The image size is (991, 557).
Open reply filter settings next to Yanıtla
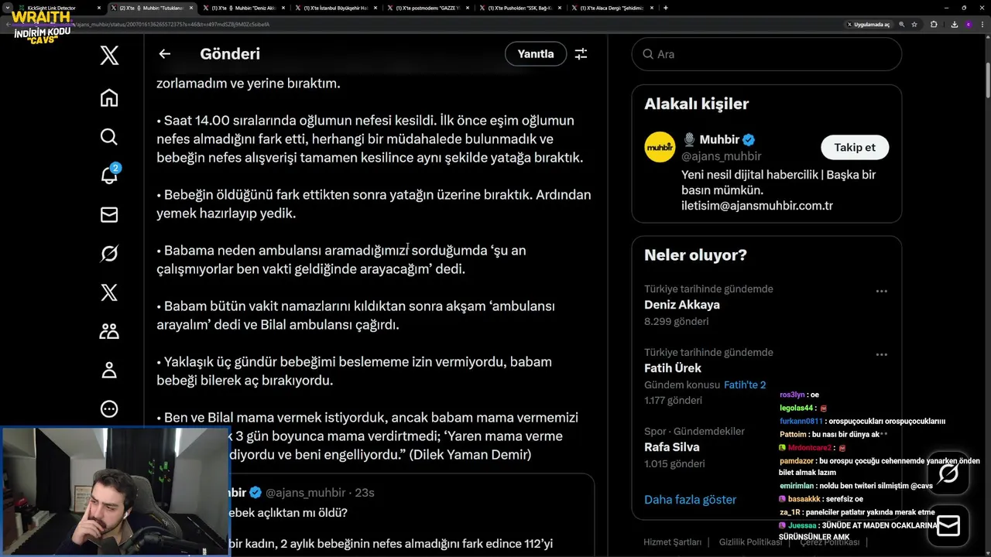point(581,54)
